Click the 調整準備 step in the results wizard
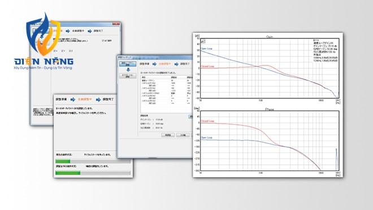Screen dimensions: 373x210 click(x=144, y=64)
